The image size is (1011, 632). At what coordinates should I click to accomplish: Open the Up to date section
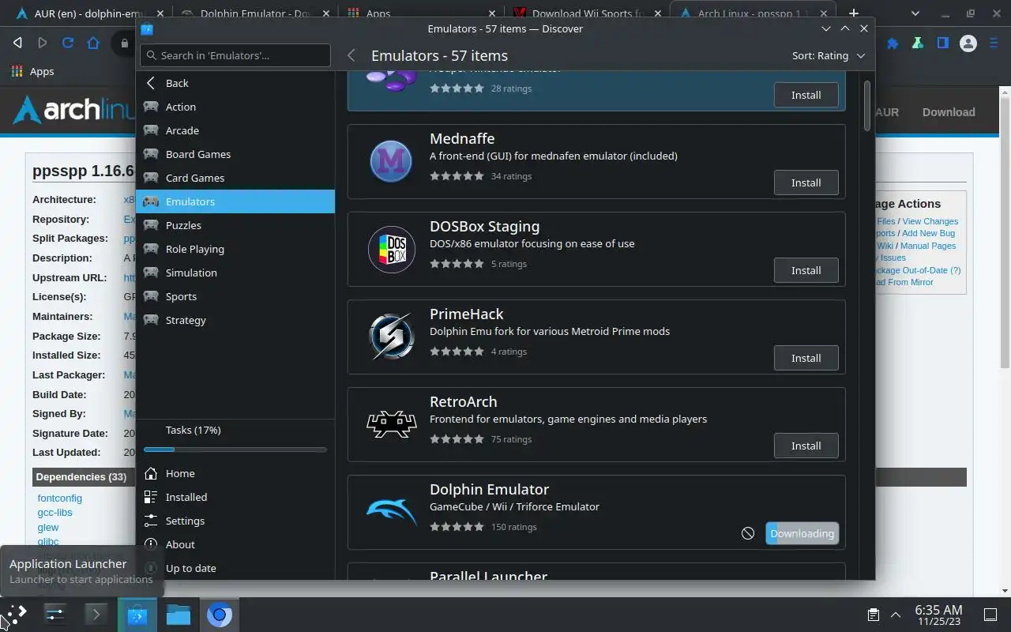(235, 568)
